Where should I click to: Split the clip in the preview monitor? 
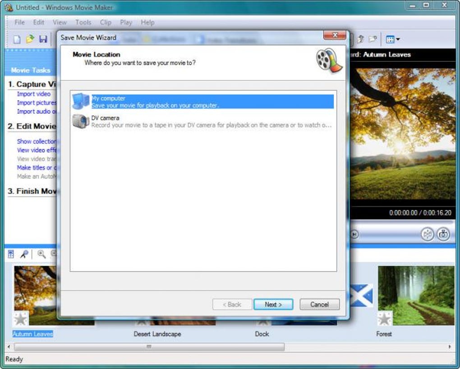427,234
